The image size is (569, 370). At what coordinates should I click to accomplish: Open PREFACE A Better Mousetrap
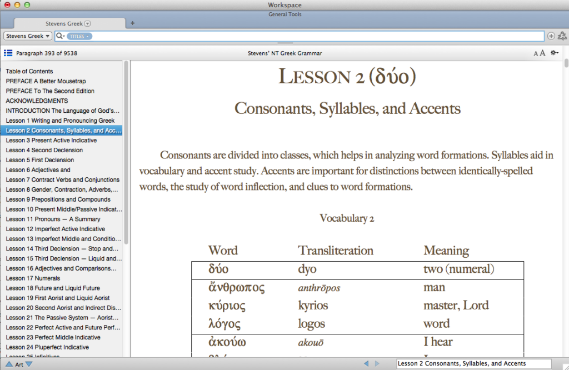pyautogui.click(x=61, y=81)
